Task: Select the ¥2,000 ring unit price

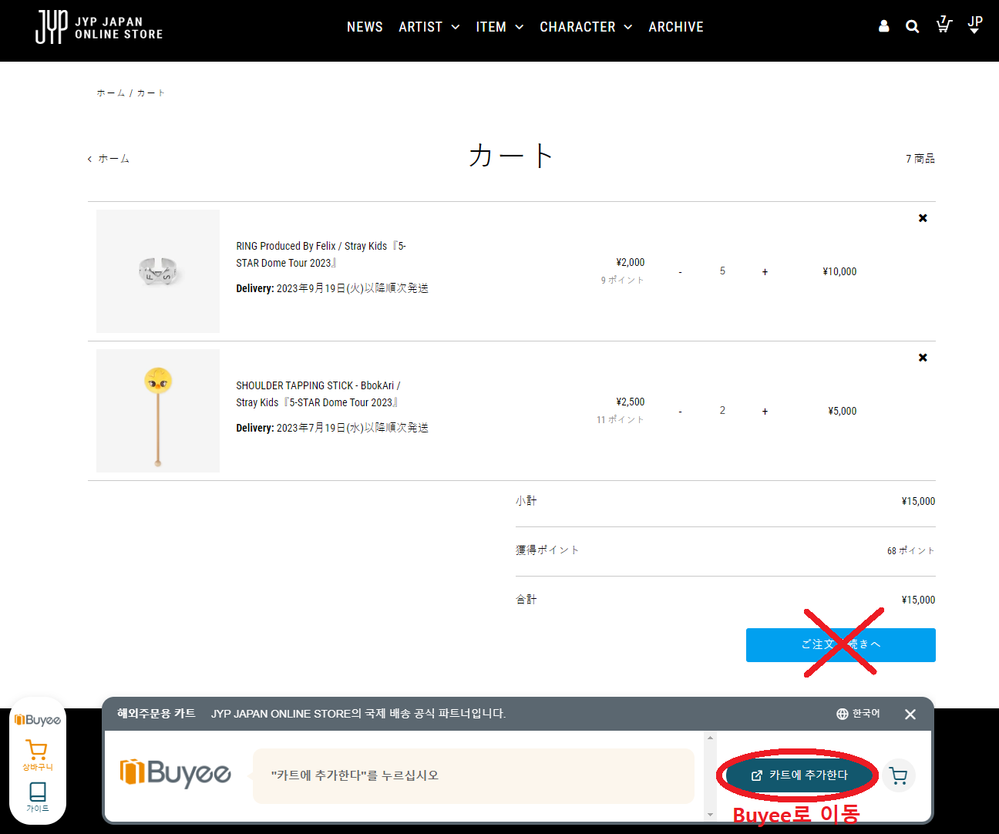Action: [631, 262]
